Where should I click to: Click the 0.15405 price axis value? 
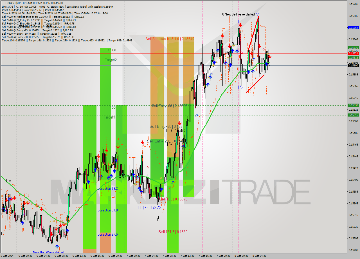(353, 180)
